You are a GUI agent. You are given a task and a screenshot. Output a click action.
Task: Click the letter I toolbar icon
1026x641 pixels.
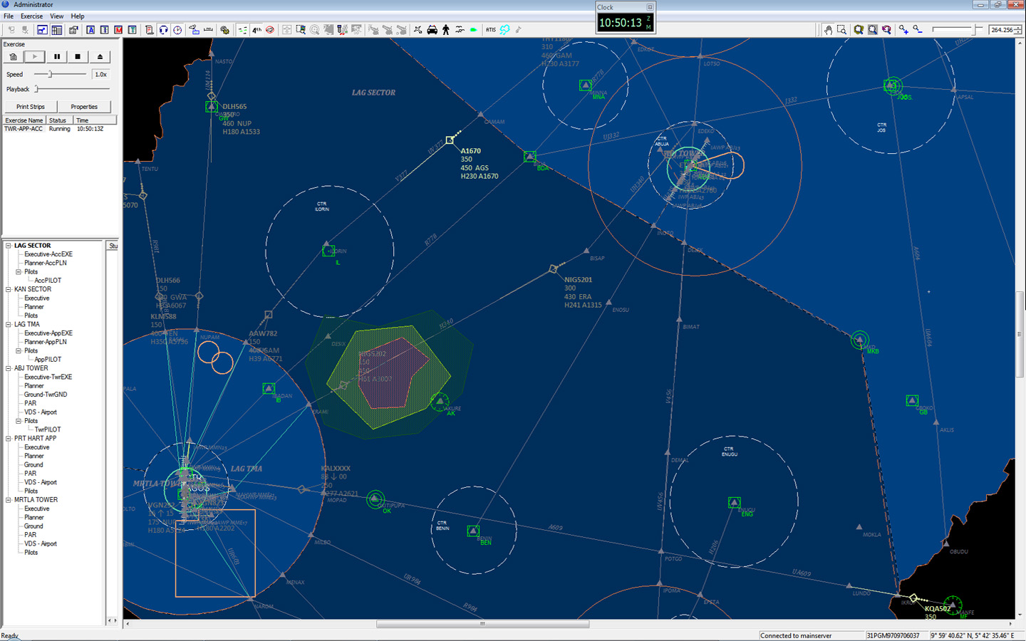pyautogui.click(x=105, y=30)
